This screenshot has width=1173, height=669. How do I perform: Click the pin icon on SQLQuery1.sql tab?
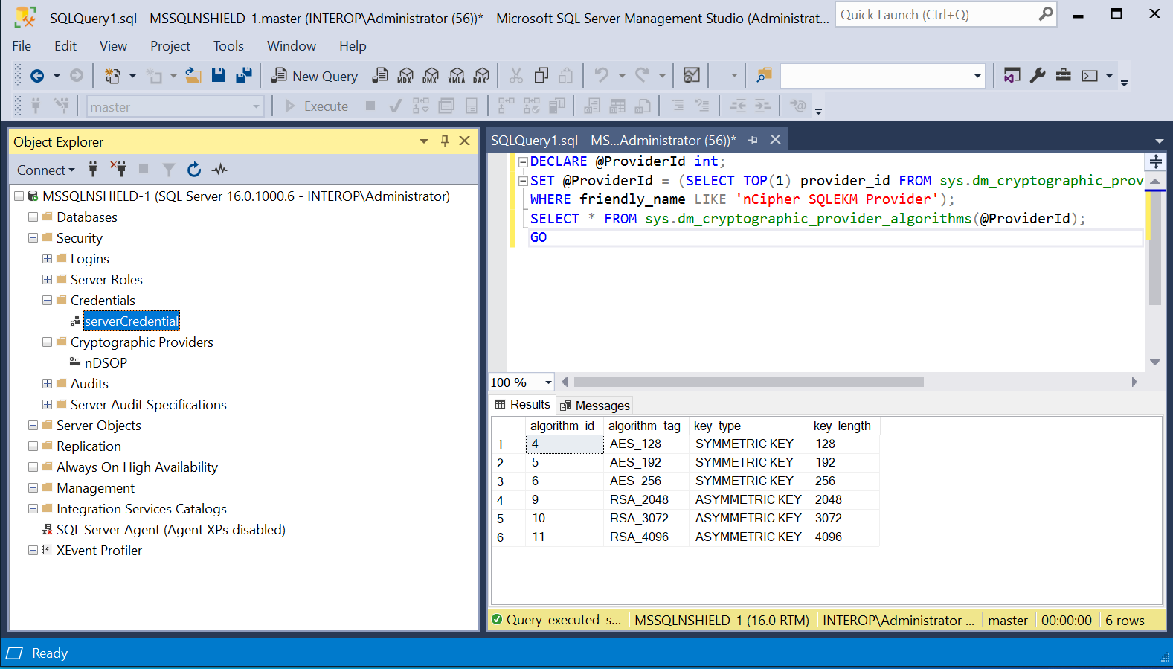(753, 140)
